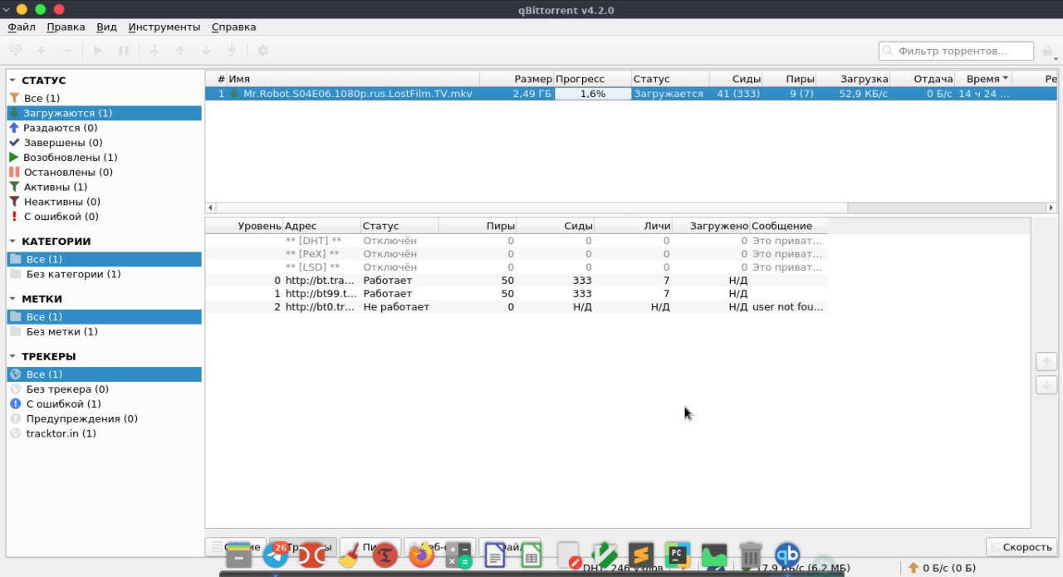The image size is (1063, 577).
Task: Collapse the МЕТКИ sidebar section
Action: pos(13,299)
